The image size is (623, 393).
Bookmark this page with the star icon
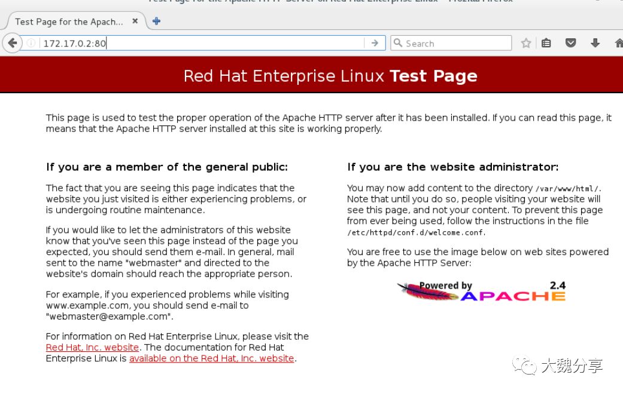click(525, 43)
